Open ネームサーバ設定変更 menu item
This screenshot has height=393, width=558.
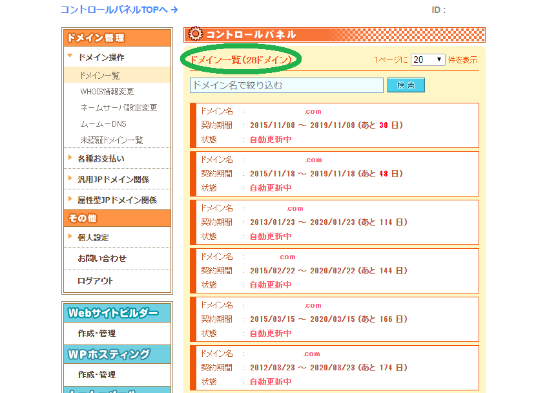(119, 108)
